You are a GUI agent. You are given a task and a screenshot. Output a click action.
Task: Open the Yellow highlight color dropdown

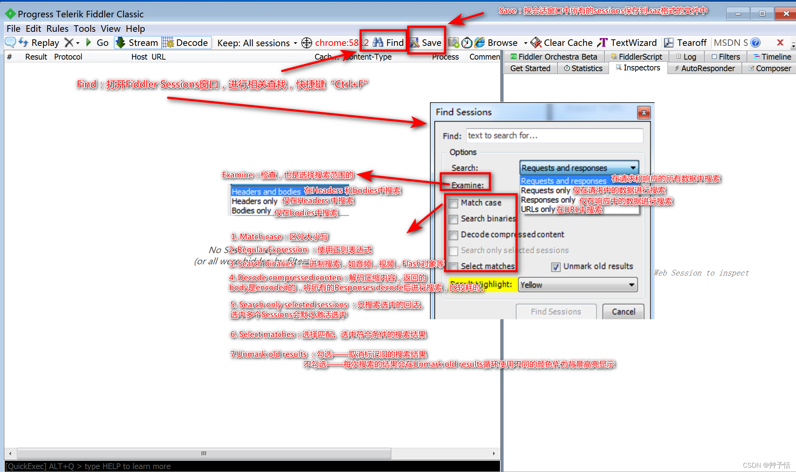point(578,285)
